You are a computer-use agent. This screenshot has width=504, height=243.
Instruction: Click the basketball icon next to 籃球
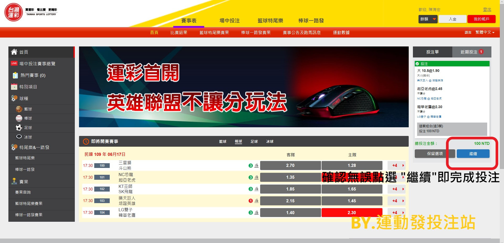tap(19, 109)
